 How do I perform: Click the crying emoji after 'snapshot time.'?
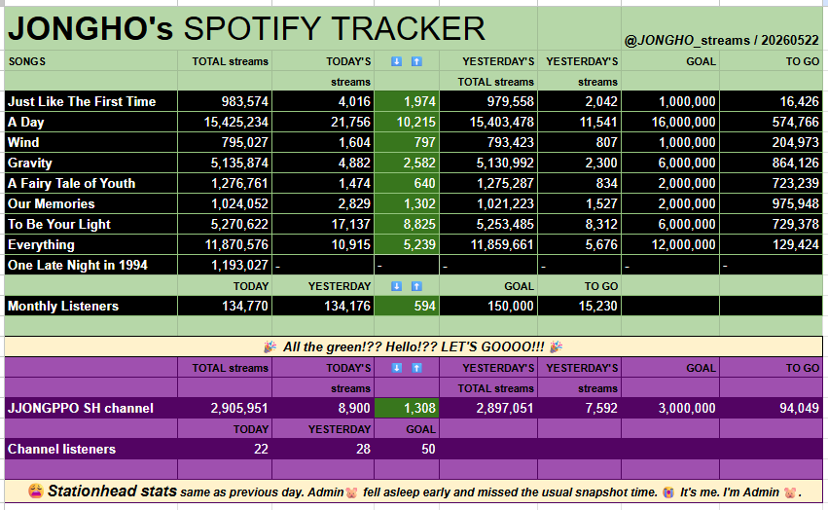pos(668,492)
